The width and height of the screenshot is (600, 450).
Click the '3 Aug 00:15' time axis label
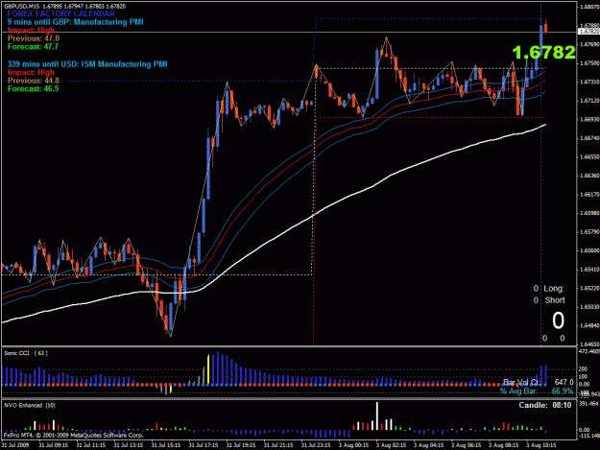353,445
